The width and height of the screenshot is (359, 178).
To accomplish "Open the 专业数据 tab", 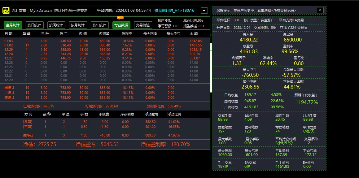I will (121, 25).
